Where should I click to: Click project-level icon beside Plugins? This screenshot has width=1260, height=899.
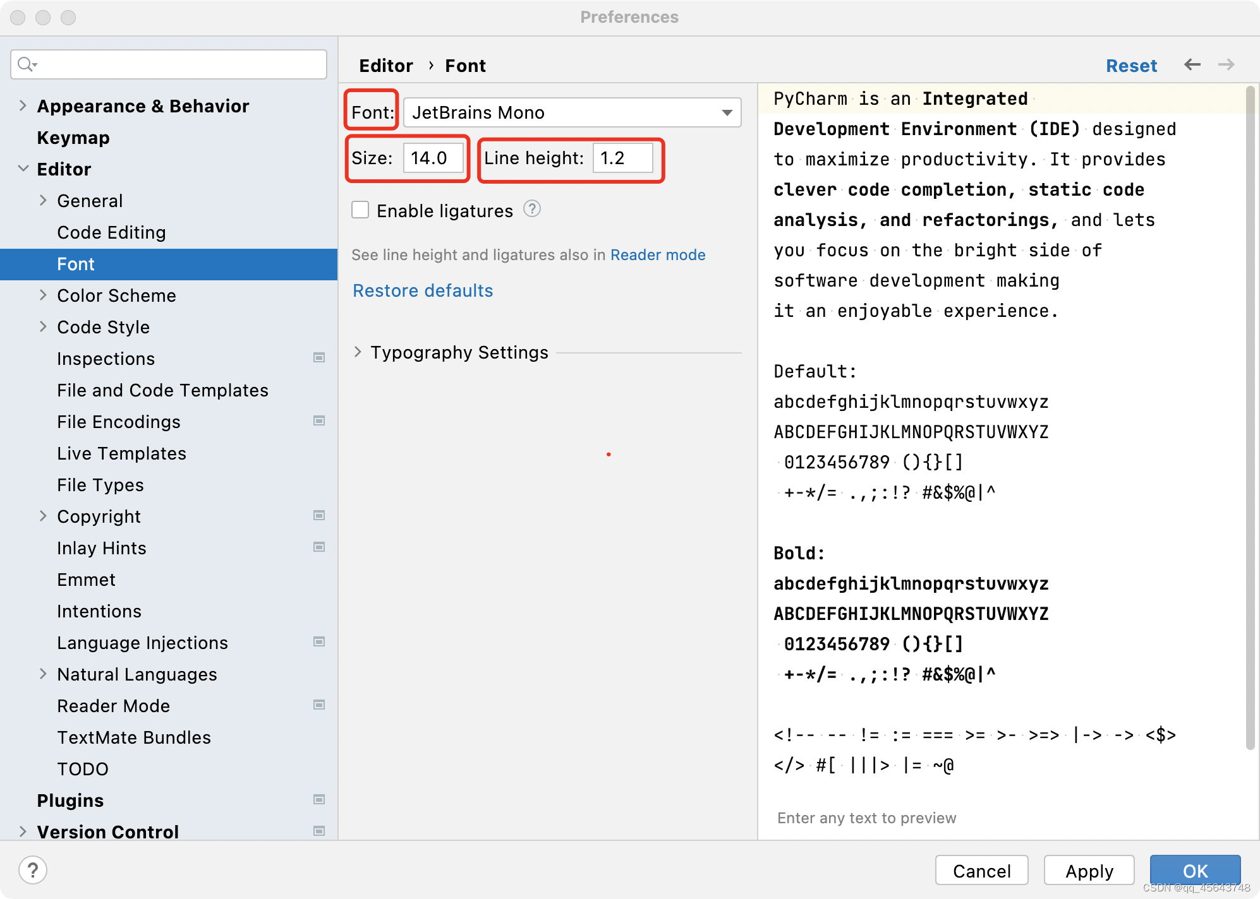tap(319, 800)
